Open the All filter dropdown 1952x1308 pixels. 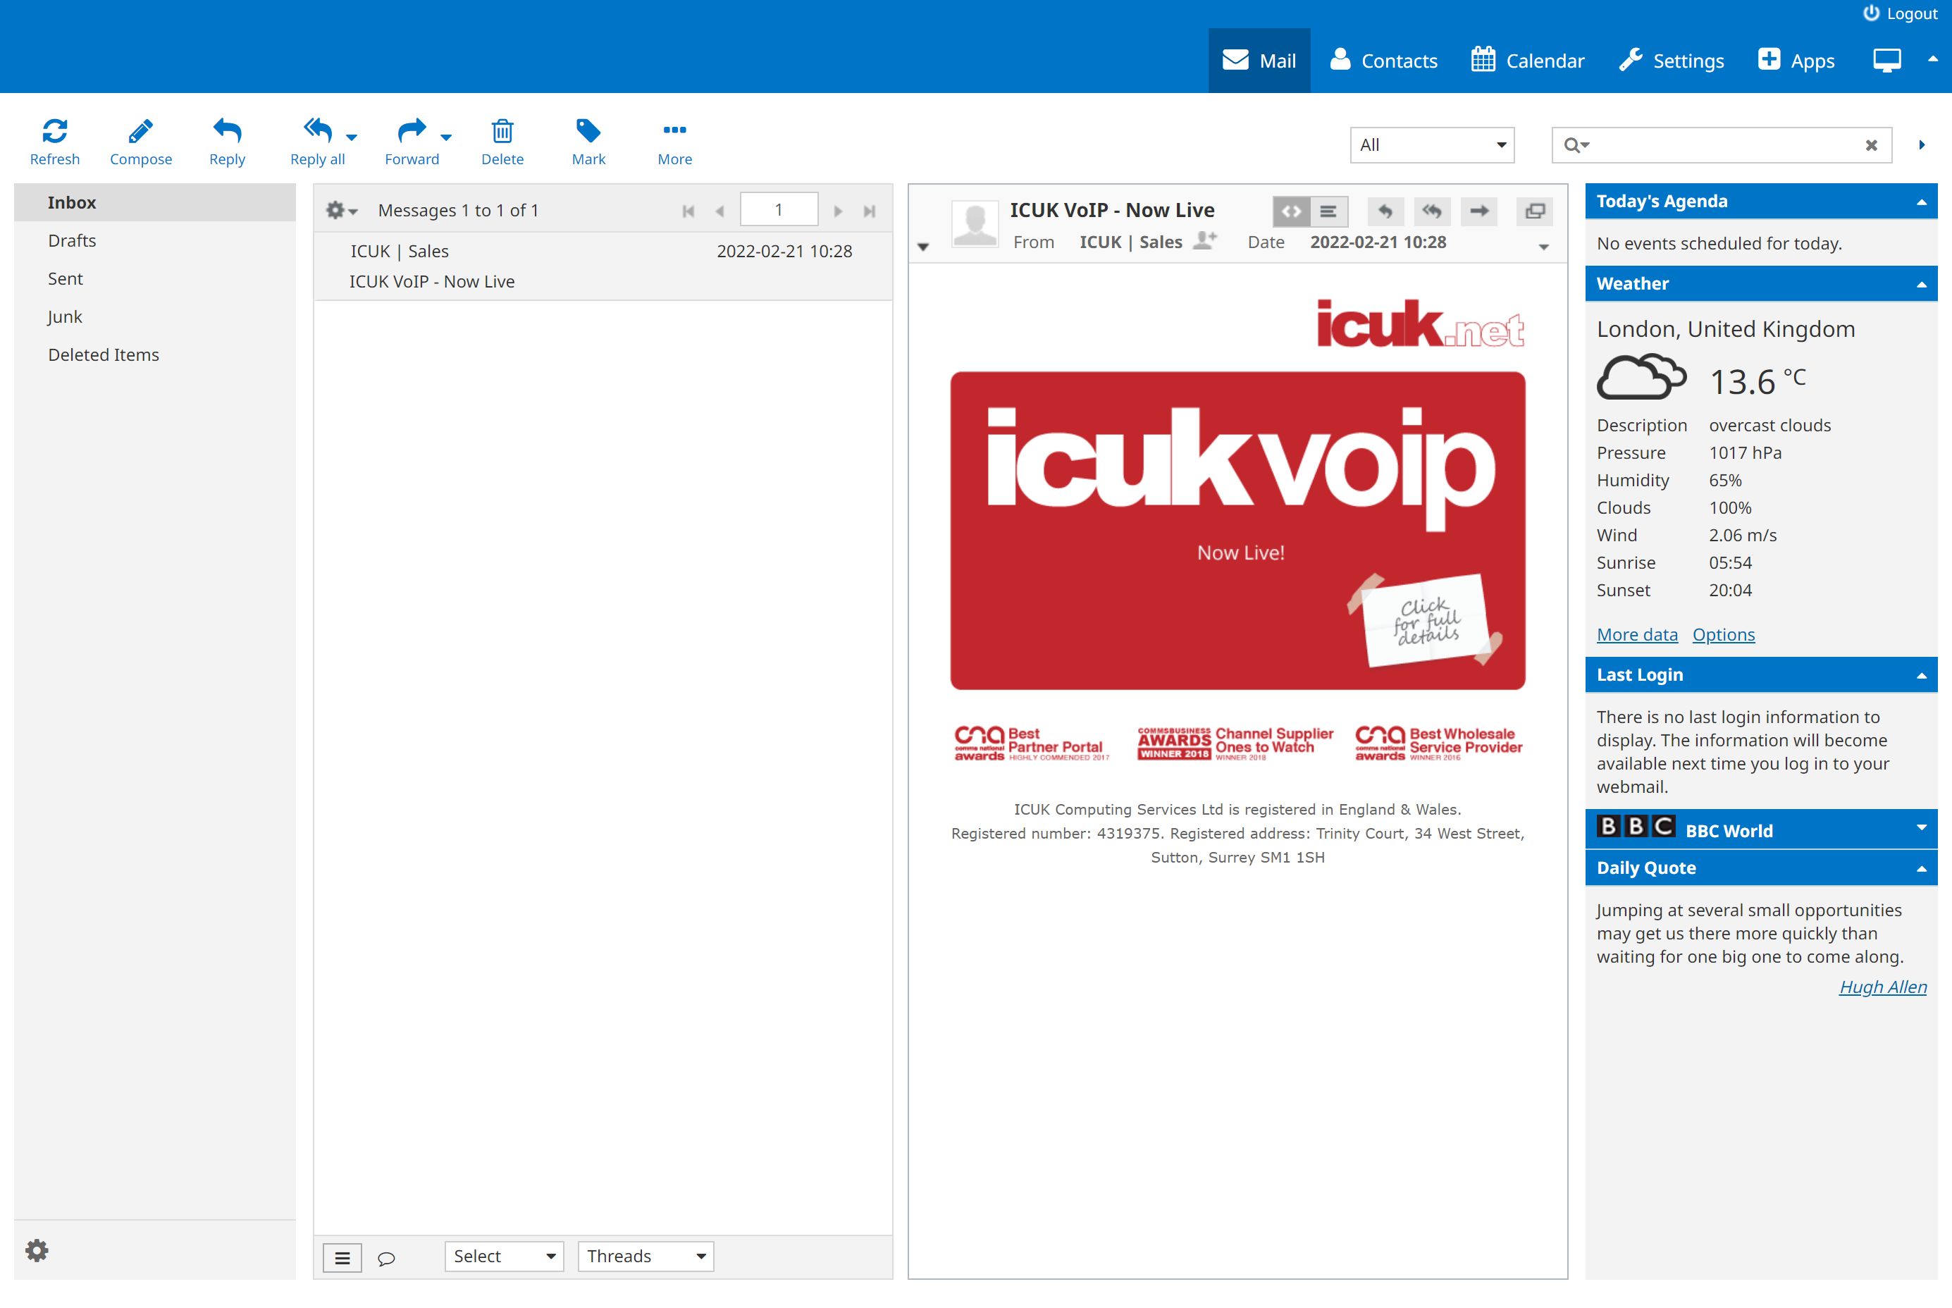[1431, 145]
